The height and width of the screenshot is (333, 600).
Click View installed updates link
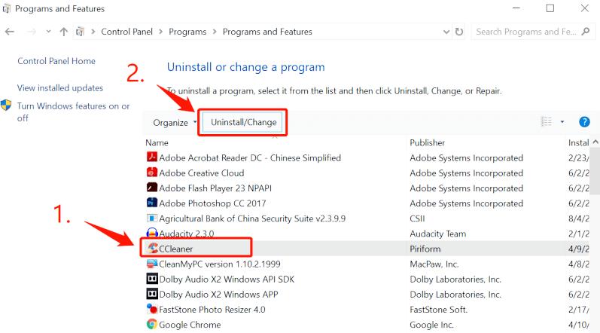coord(60,88)
